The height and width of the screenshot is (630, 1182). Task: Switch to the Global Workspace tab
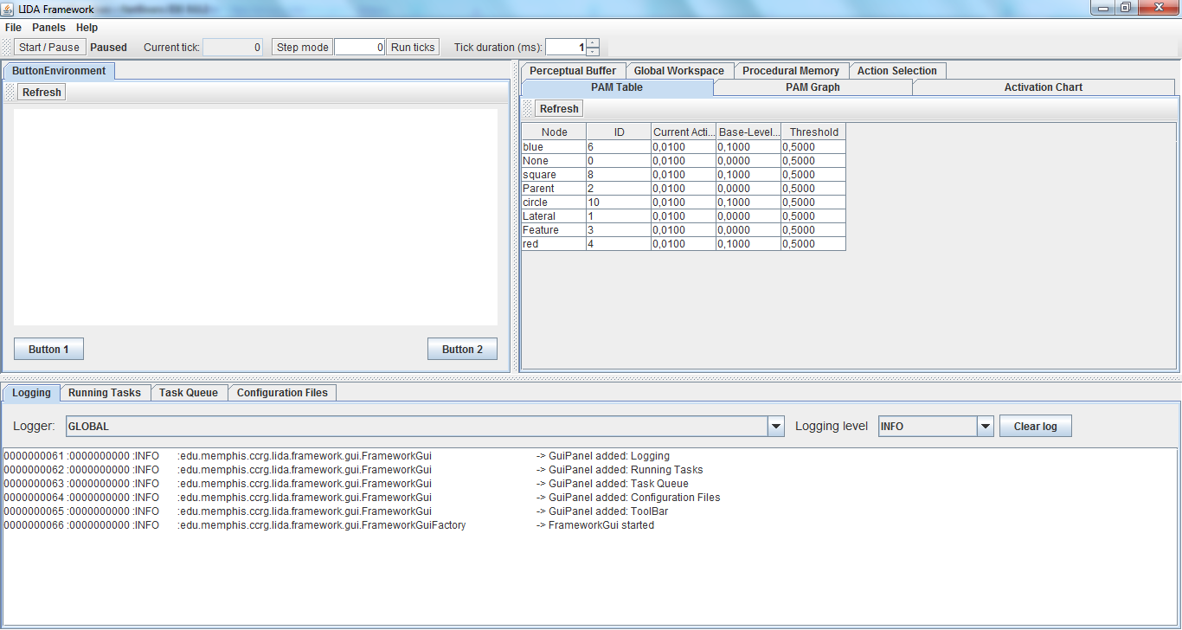coord(678,71)
